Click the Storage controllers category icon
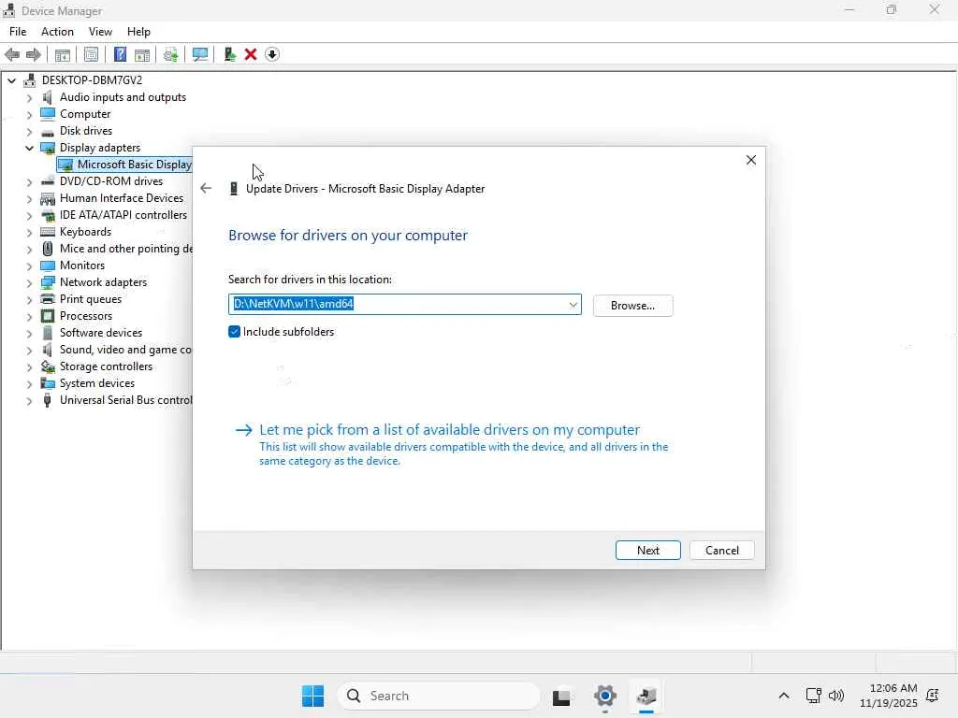This screenshot has height=718, width=958. click(x=47, y=366)
